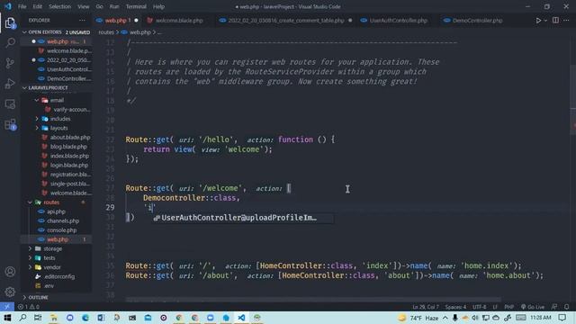Screen dimensions: 576x324
Task: Open the Edit menu
Action: coord(37,6)
